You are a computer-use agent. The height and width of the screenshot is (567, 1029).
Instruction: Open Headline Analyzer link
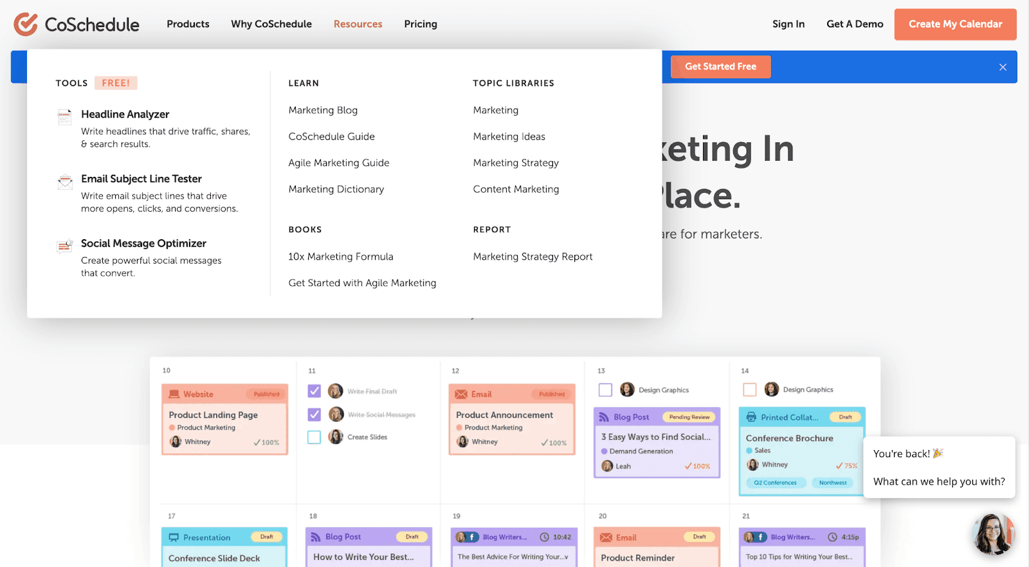(x=125, y=114)
